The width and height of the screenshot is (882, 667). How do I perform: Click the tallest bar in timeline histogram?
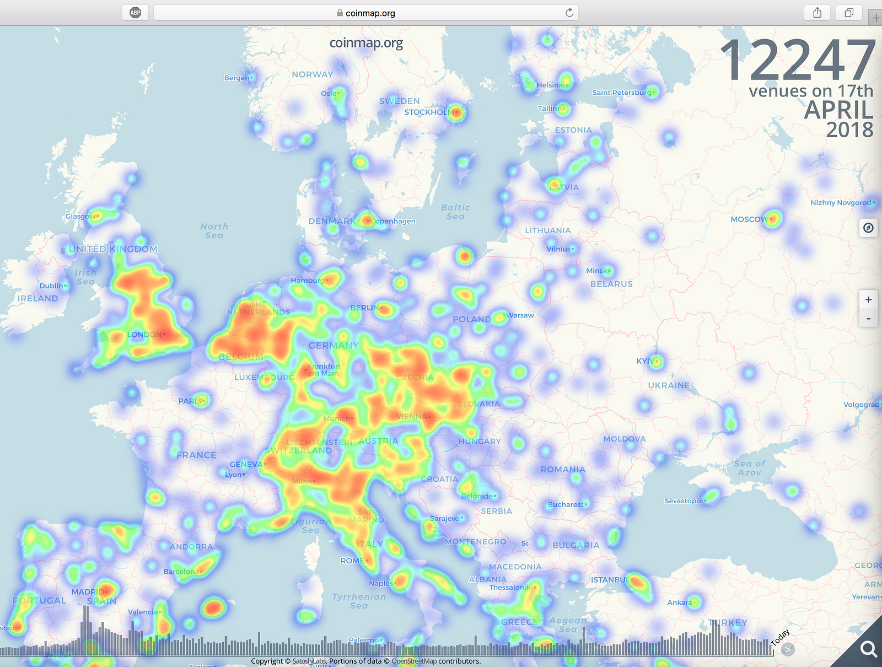click(85, 630)
